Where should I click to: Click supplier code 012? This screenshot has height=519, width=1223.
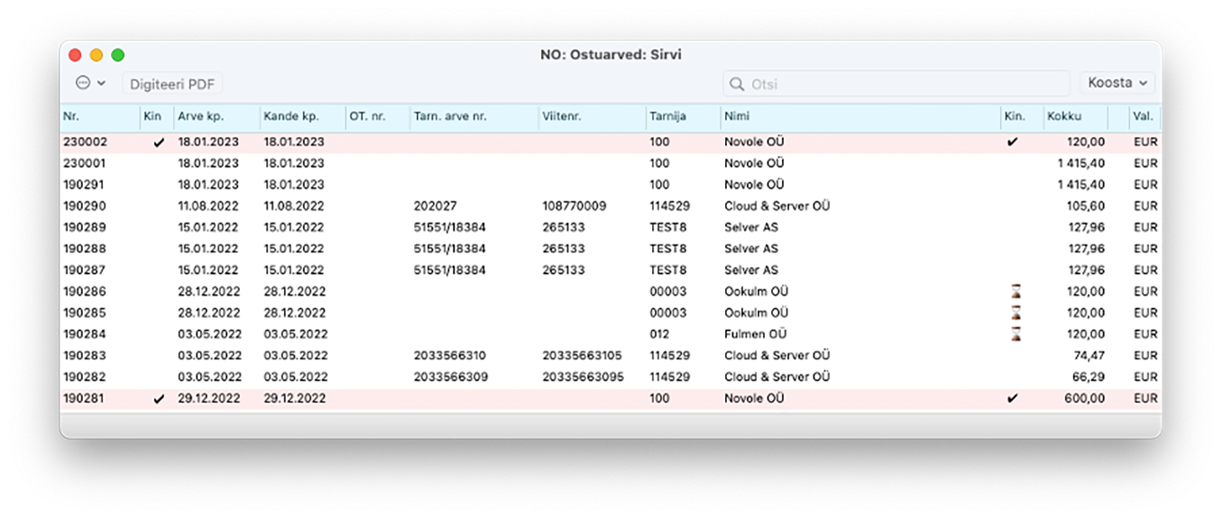(659, 334)
